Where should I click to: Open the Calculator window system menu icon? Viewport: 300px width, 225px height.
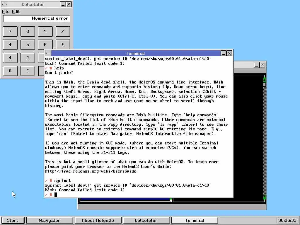[4, 4]
